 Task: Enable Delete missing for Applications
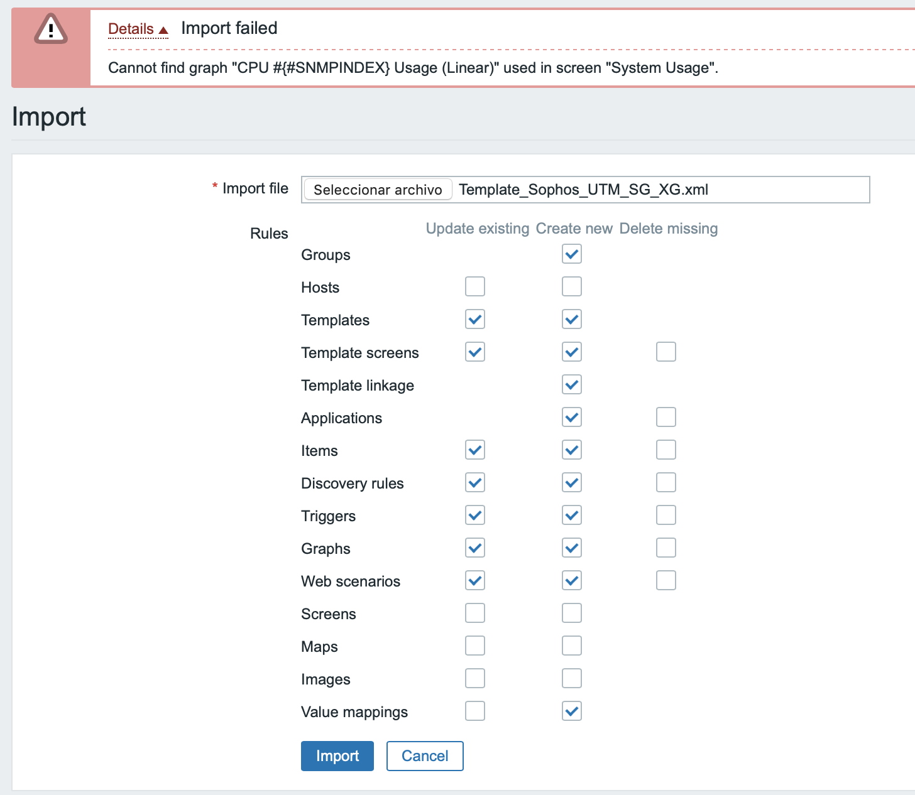tap(666, 418)
